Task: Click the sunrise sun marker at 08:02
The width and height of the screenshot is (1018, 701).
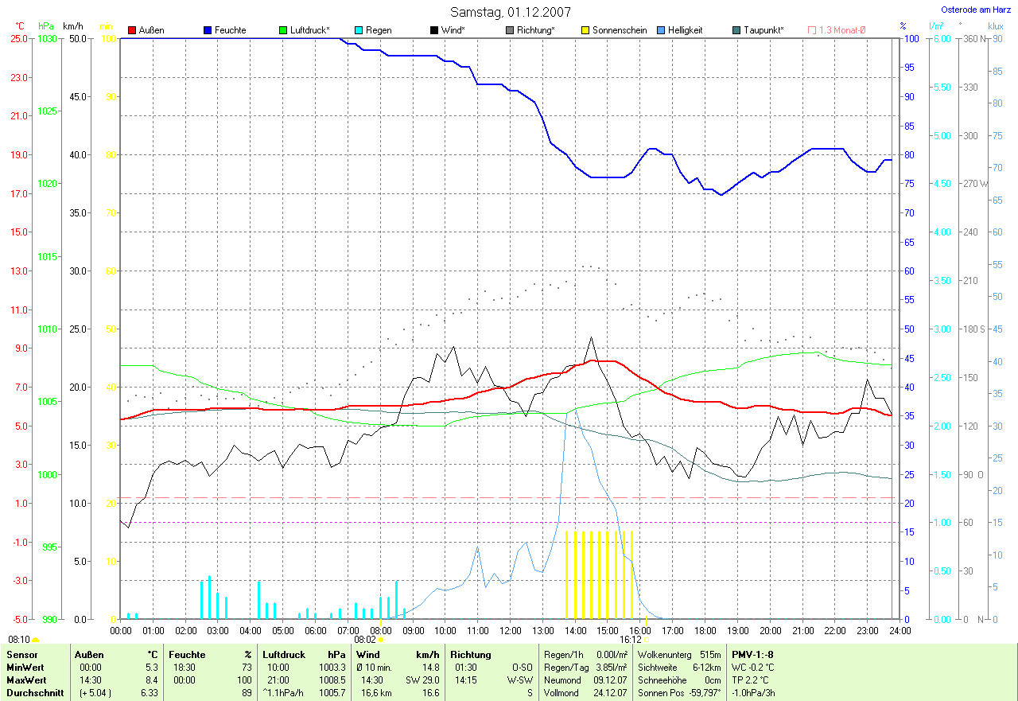Action: [x=381, y=640]
